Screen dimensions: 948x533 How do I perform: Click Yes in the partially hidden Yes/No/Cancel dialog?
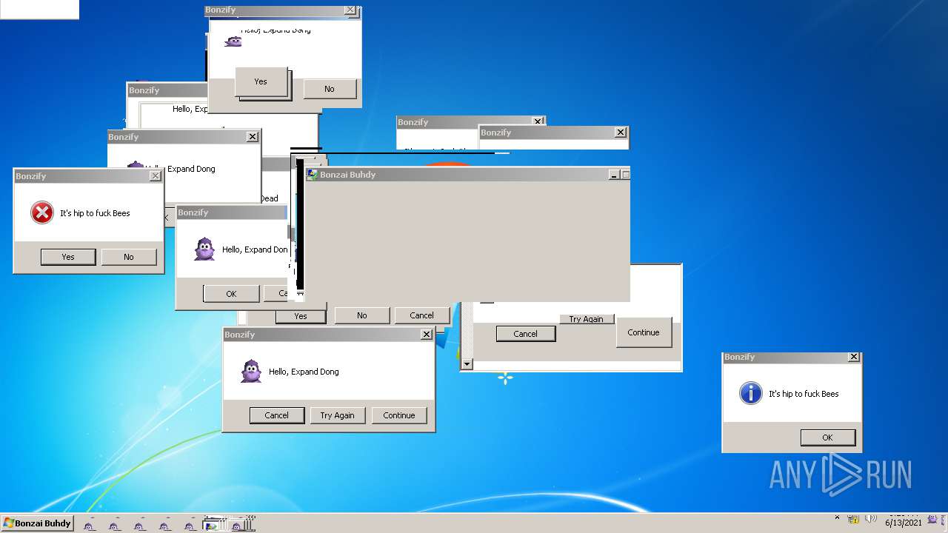(x=301, y=316)
